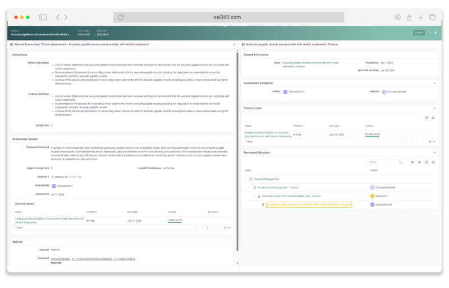Viewport: 449px width, 288px height.
Task: Click the ControlOwner1 avatar under Assessed By
Action: tap(53, 186)
